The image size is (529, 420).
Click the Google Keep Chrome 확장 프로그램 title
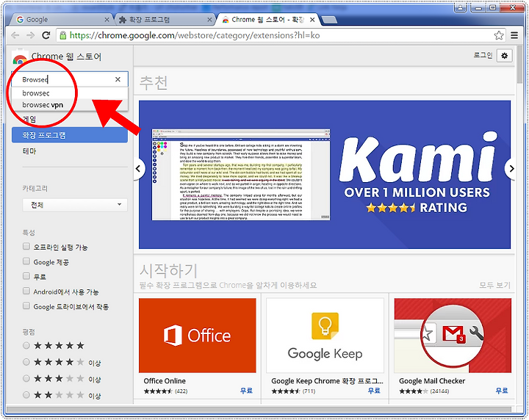[327, 381]
